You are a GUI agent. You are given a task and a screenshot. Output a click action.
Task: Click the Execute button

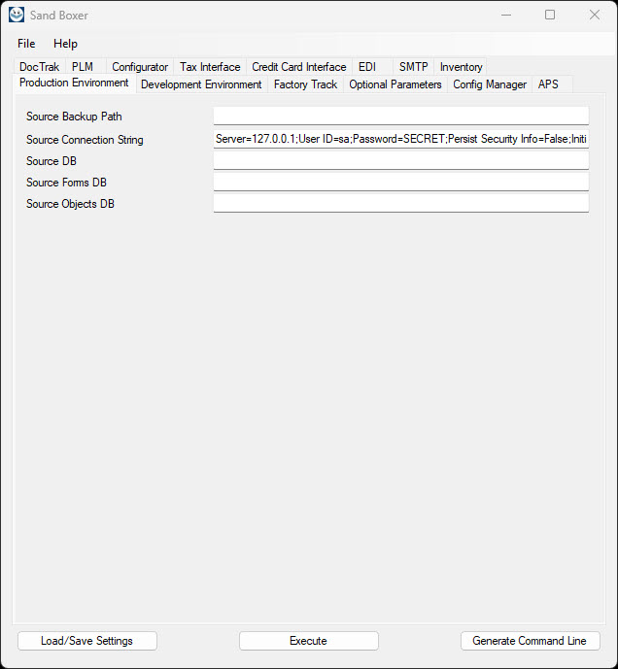coord(308,641)
